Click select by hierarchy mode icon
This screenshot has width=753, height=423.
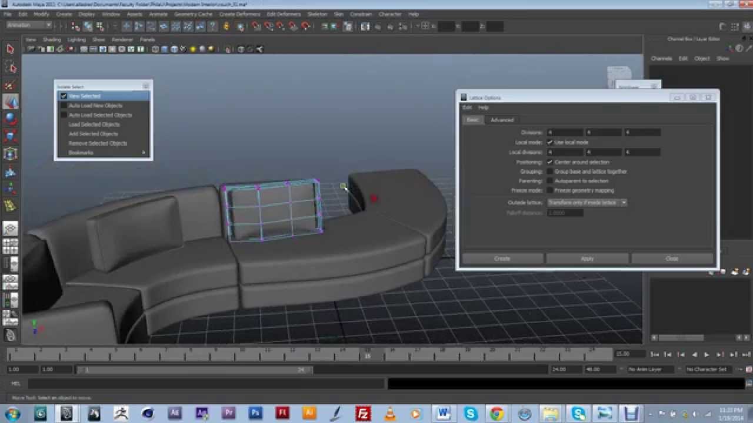pyautogui.click(x=76, y=26)
